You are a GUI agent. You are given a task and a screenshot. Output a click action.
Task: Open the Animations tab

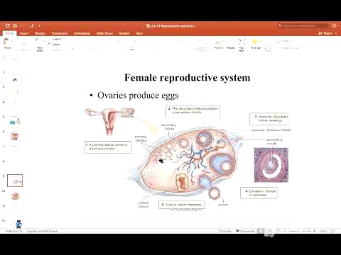point(82,33)
